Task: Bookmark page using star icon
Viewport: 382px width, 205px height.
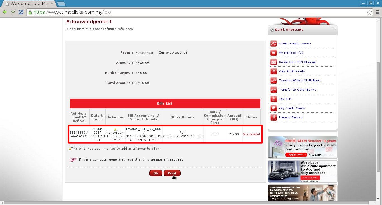Action: [x=369, y=12]
